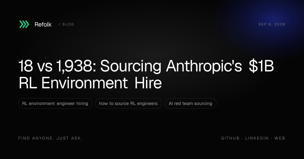Screen dimensions: 304x159
Task: Click the word "Anthropic's" in the headline
Action: click(204, 67)
